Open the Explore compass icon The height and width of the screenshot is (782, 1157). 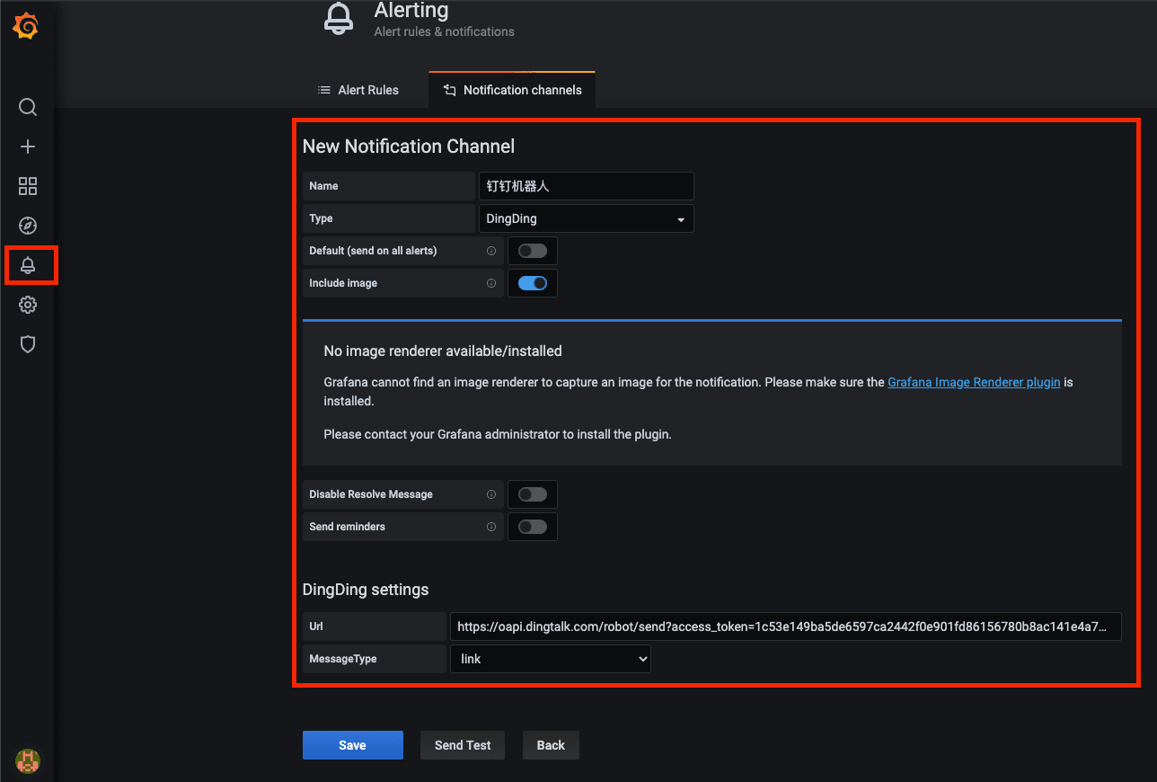pyautogui.click(x=28, y=226)
